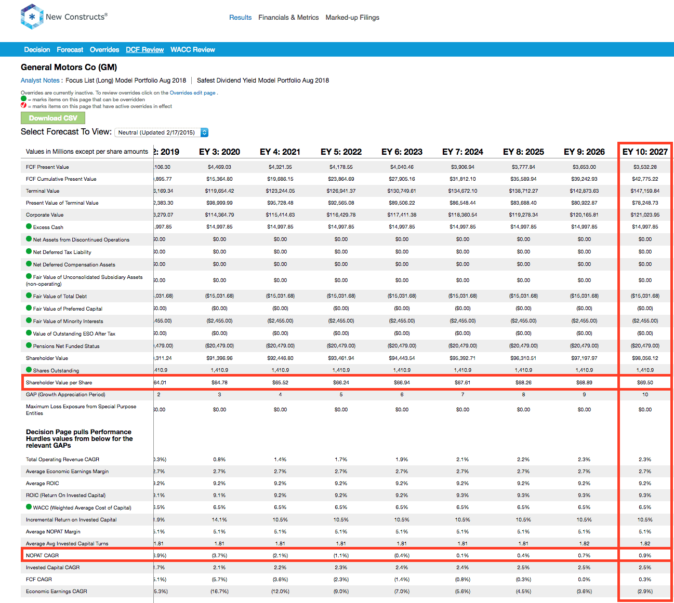
Task: Select the Maximum Loss Exposure from Special Purpose Entities label
Action: [81, 410]
